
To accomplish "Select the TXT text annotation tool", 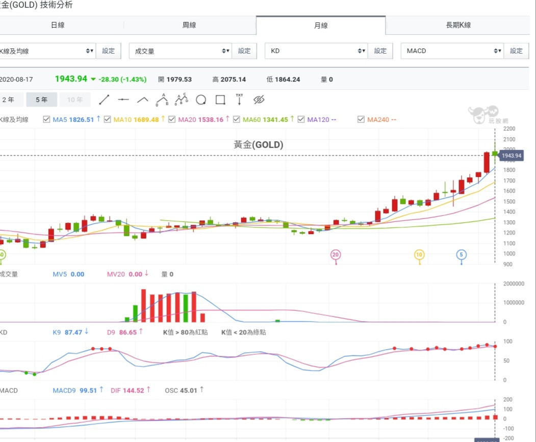I will tap(239, 99).
